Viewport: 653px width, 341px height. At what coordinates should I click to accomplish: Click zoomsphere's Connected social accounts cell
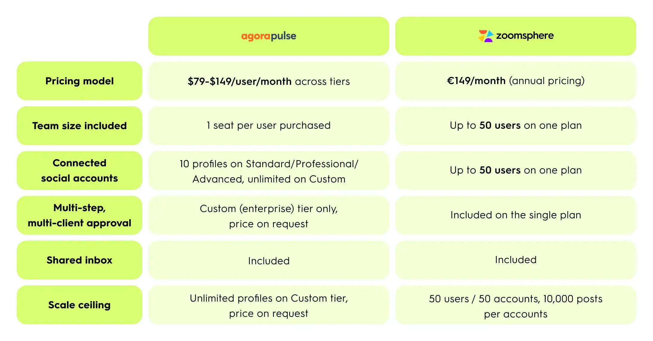point(516,170)
